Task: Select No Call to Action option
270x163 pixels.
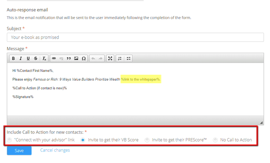Action: click(x=215, y=140)
